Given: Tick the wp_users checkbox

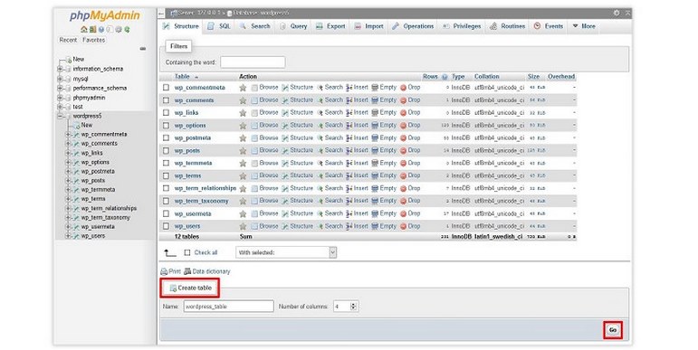Looking at the screenshot, I should click(x=166, y=226).
